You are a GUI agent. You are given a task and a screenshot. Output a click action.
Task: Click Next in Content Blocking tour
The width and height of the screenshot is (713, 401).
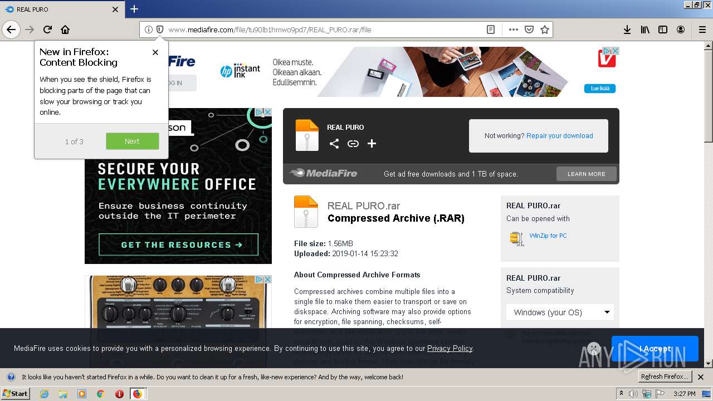tap(133, 141)
